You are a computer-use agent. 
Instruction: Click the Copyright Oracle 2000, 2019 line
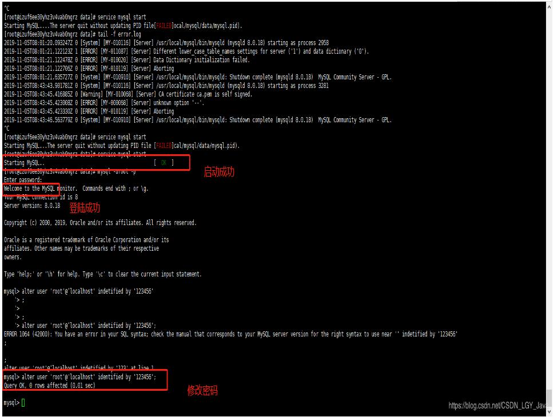point(100,223)
